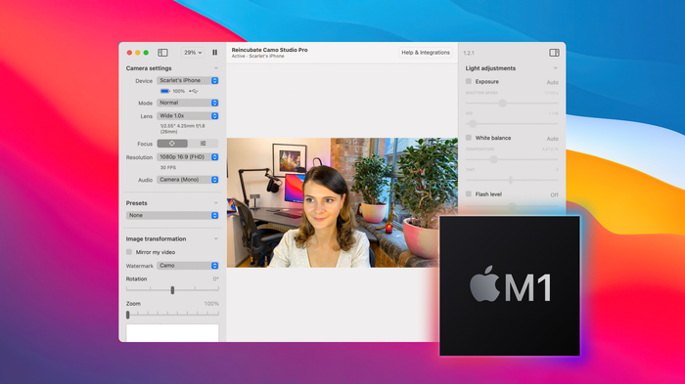Select the manual focus mode icon
Viewport: 685px width, 384px height.
[x=204, y=143]
